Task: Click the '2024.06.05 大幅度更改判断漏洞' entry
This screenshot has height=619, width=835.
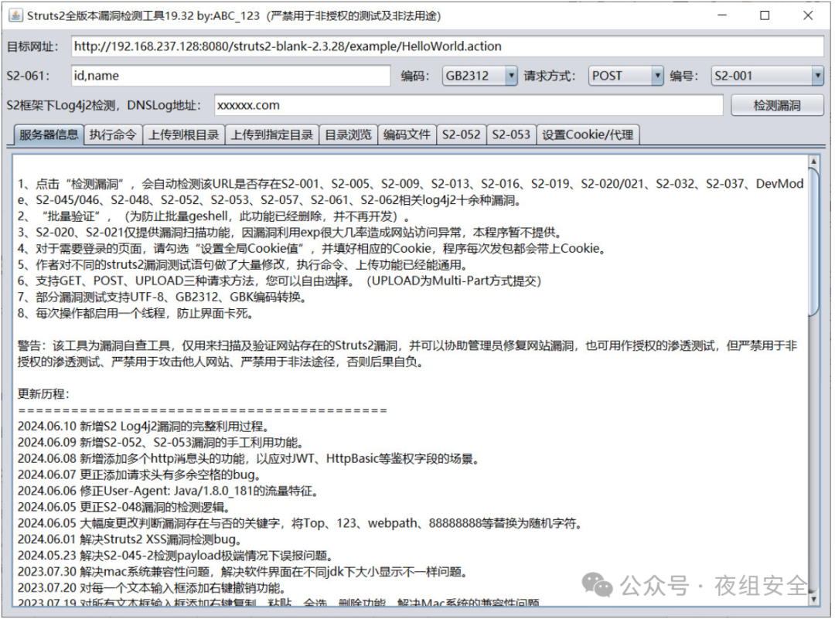Action: point(299,523)
